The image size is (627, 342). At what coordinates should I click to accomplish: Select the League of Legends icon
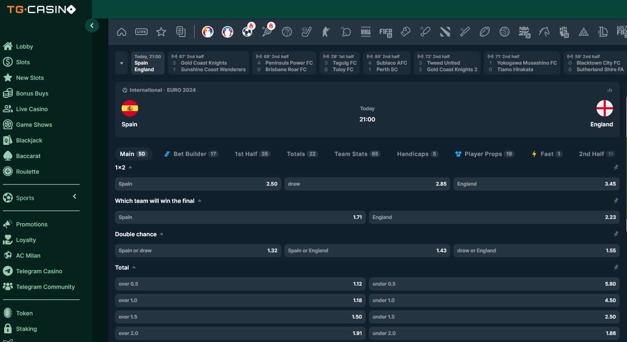604,32
